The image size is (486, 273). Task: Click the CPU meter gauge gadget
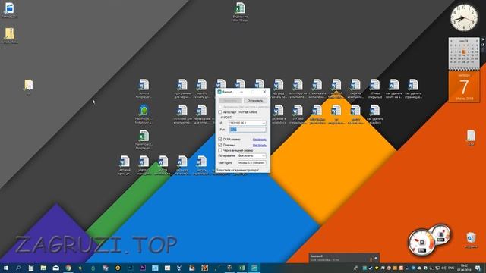pyautogui.click(x=421, y=243)
